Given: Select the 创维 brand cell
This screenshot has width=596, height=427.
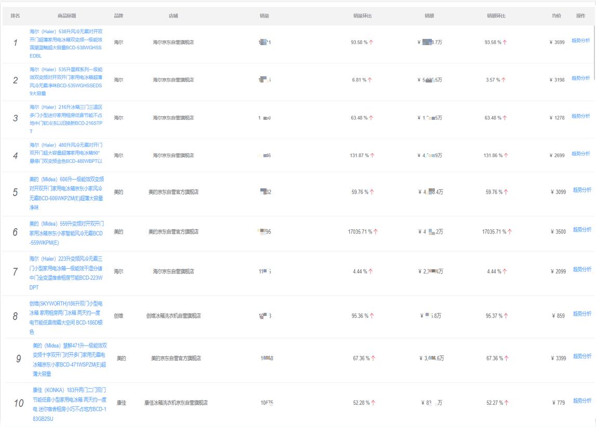Looking at the screenshot, I should click(118, 316).
